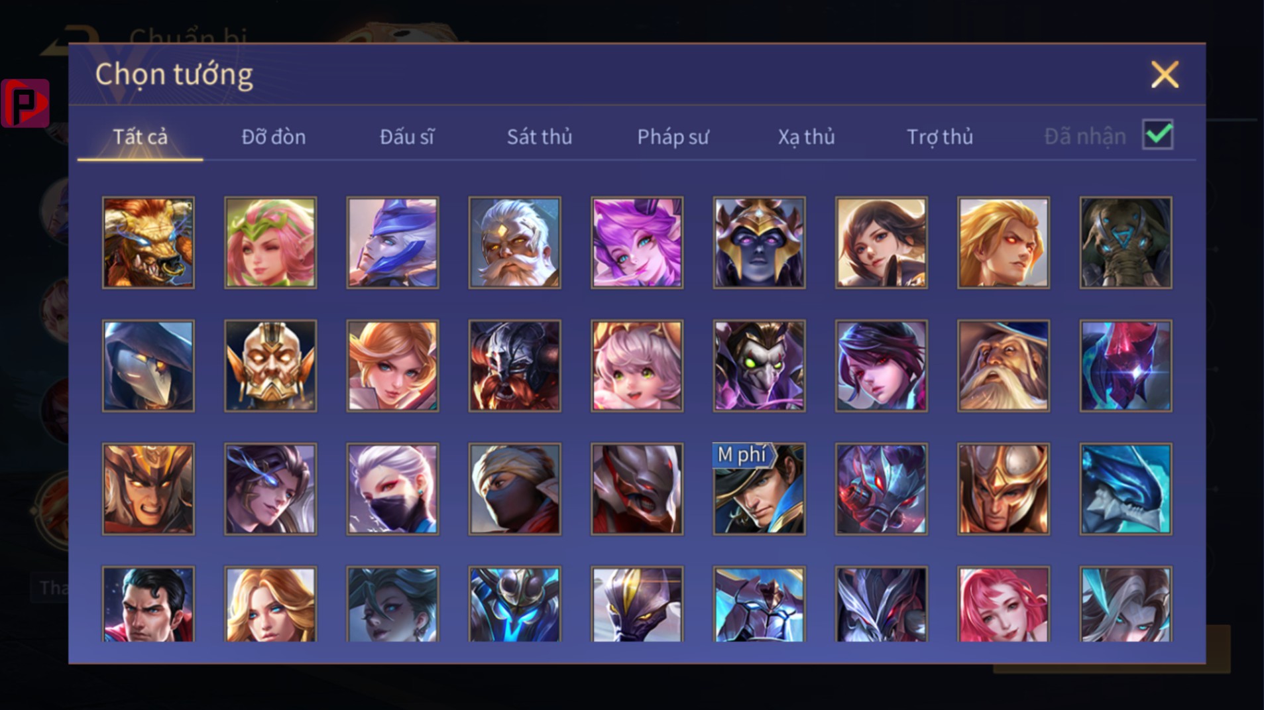
Task: Select the elephant-masked hero portrait
Action: click(x=1125, y=243)
